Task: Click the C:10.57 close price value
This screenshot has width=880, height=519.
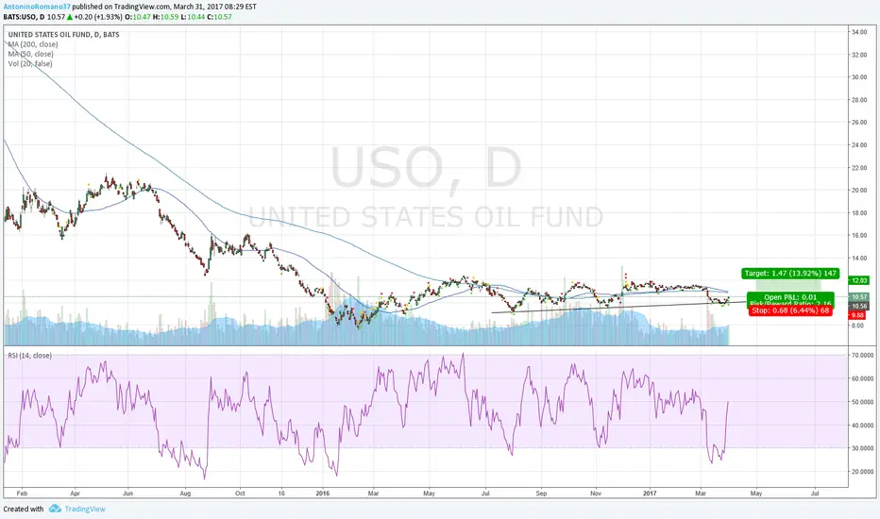Action: tap(219, 17)
